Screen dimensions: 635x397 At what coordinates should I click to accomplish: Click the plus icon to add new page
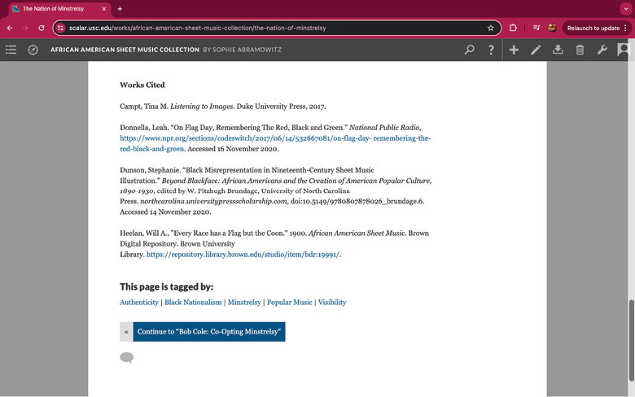tap(514, 50)
